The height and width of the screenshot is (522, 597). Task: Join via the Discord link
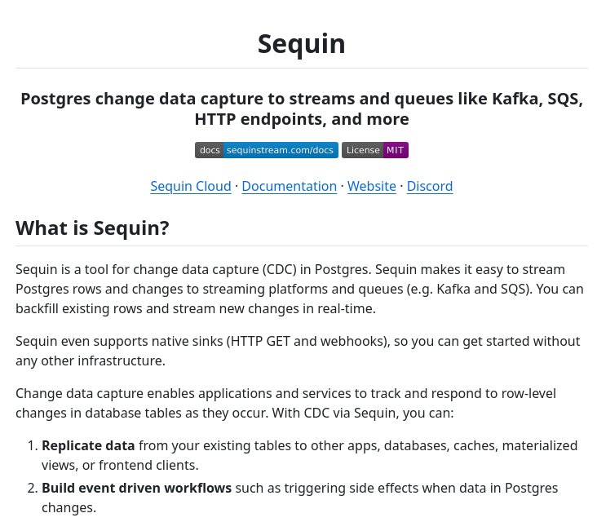click(430, 186)
